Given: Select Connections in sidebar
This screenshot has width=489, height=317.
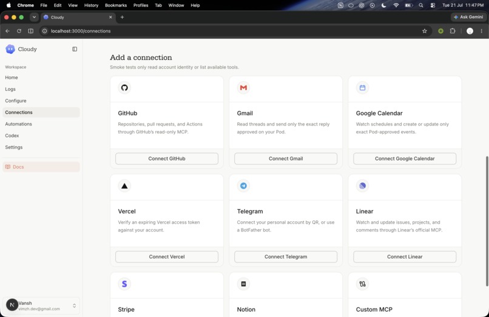Looking at the screenshot, I should tap(41, 112).
